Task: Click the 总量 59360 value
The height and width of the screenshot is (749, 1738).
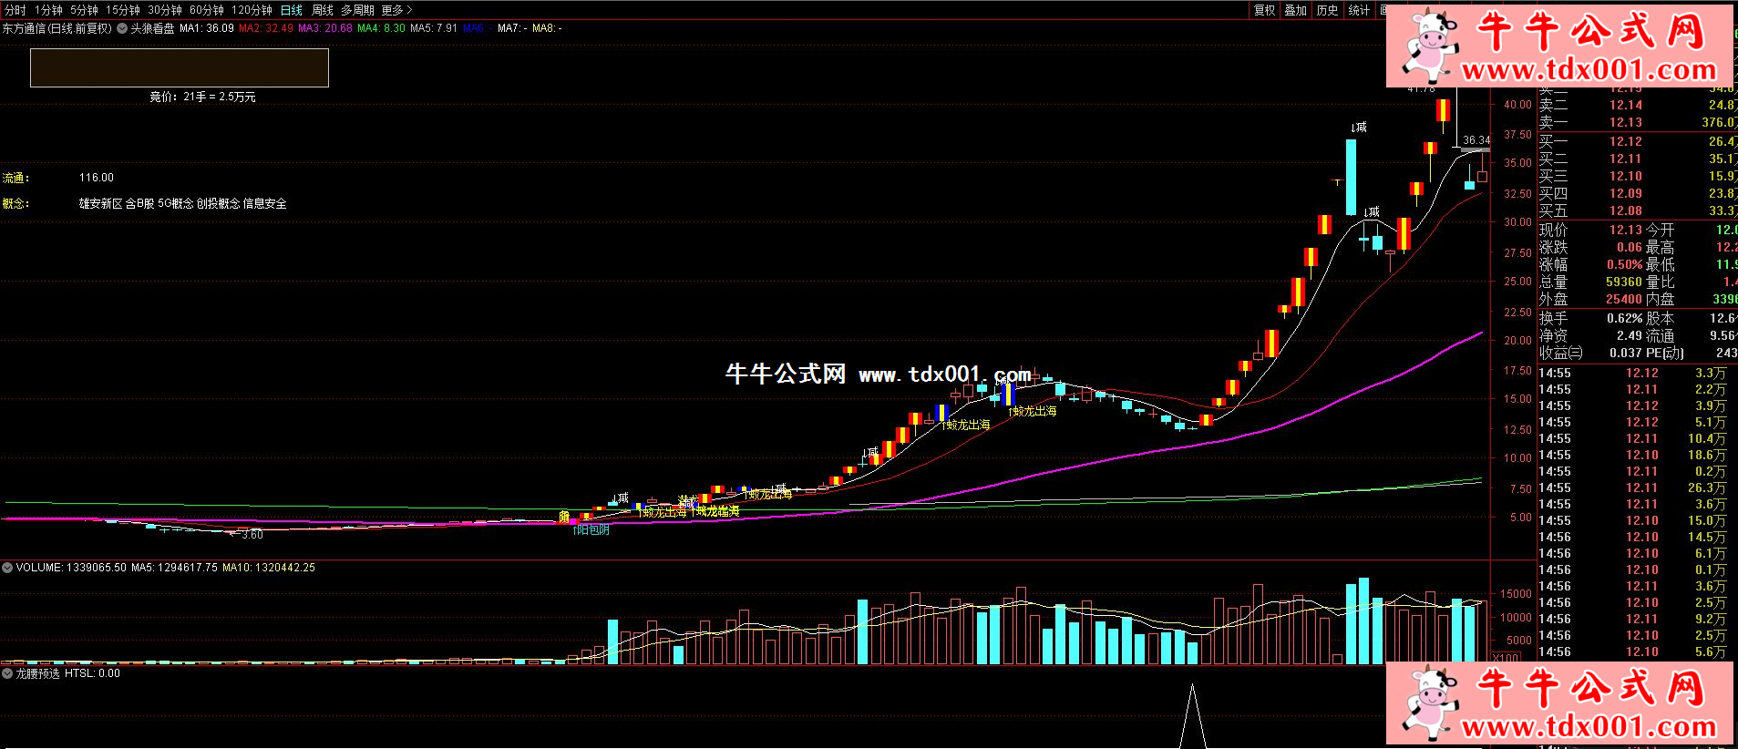Action: click(1624, 282)
